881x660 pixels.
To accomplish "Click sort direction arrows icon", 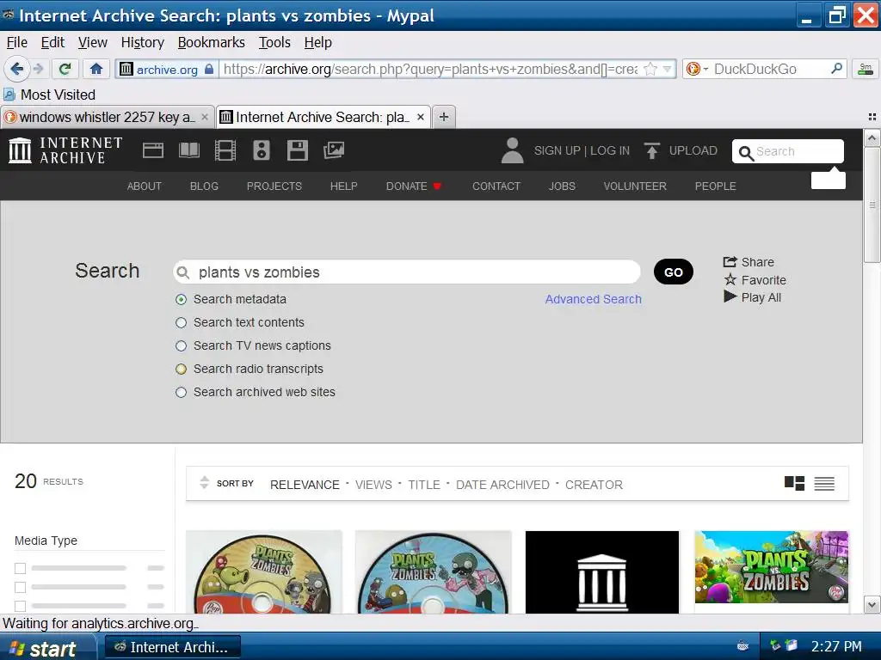I will pyautogui.click(x=205, y=482).
